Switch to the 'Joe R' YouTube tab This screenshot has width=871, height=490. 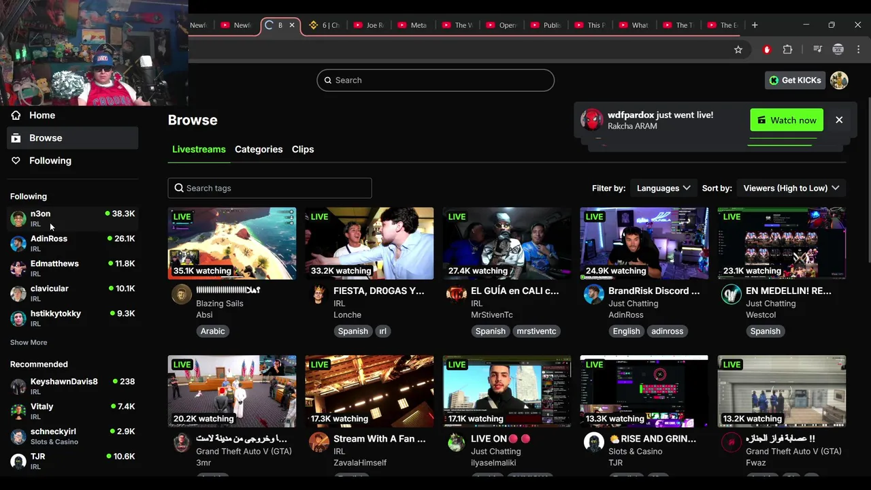368,25
